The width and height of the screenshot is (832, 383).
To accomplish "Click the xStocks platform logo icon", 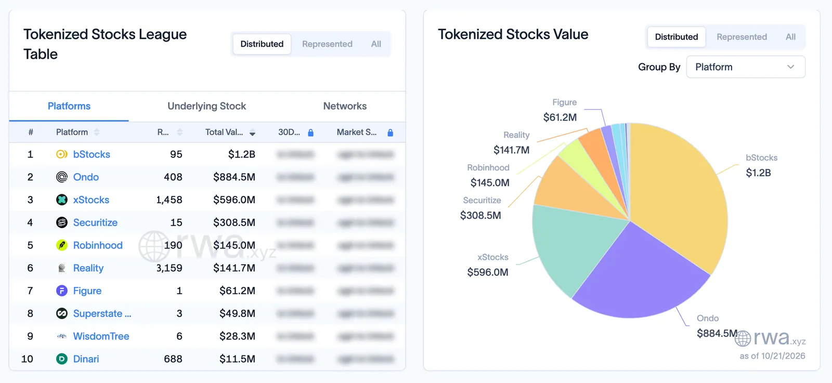I will [61, 200].
